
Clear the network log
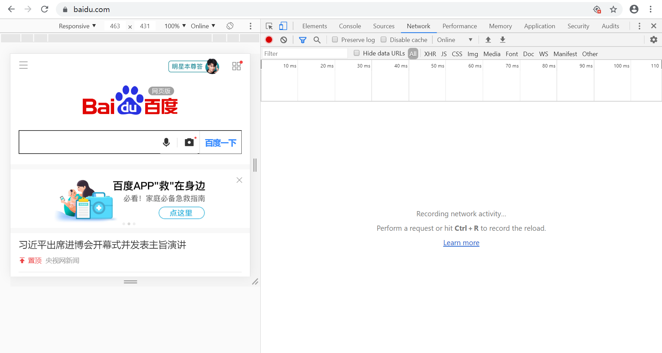coord(283,40)
